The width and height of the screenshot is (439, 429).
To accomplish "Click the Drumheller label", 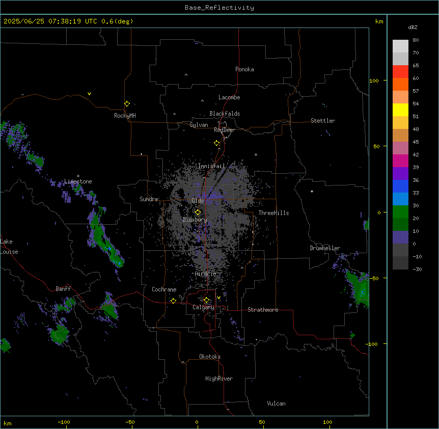I will [x=325, y=248].
